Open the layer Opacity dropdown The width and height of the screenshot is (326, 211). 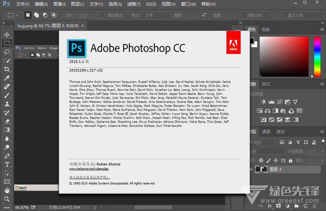pos(323,151)
